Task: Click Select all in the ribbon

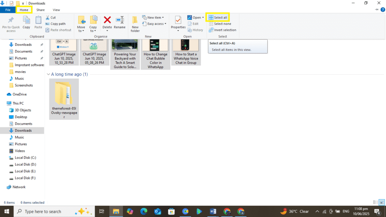Action: [218, 17]
